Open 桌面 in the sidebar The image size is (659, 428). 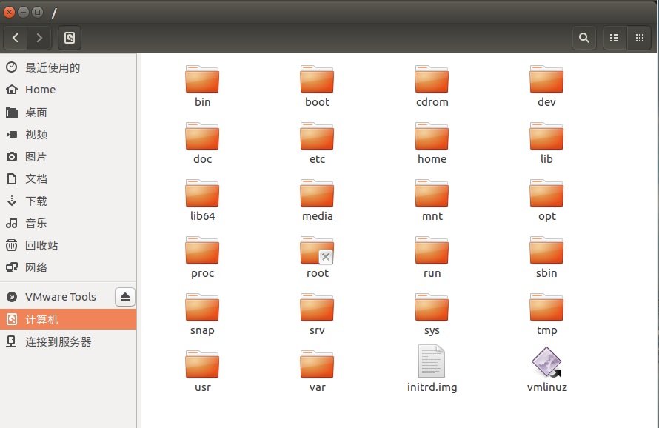coord(68,113)
